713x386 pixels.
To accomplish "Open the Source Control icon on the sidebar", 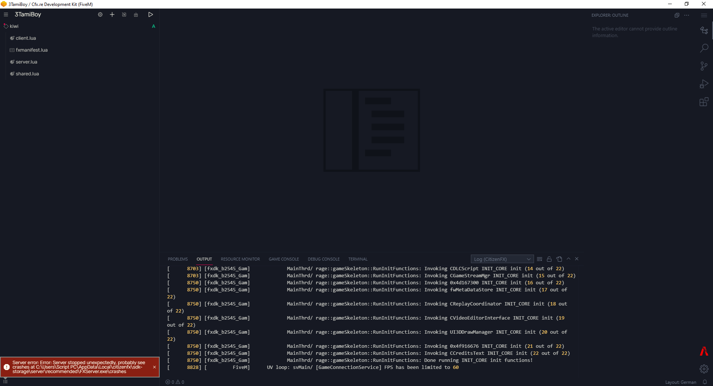I will (704, 66).
